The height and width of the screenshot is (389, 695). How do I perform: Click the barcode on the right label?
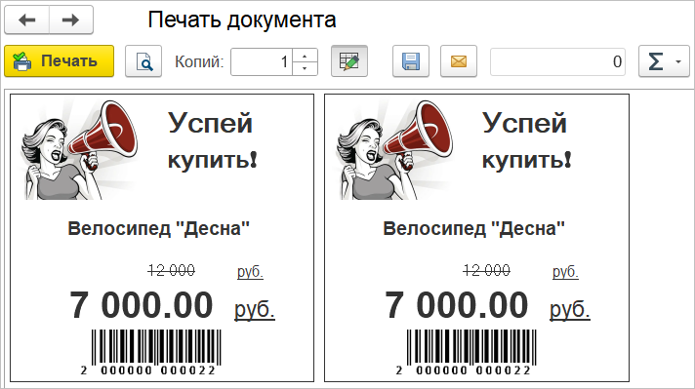(x=467, y=353)
